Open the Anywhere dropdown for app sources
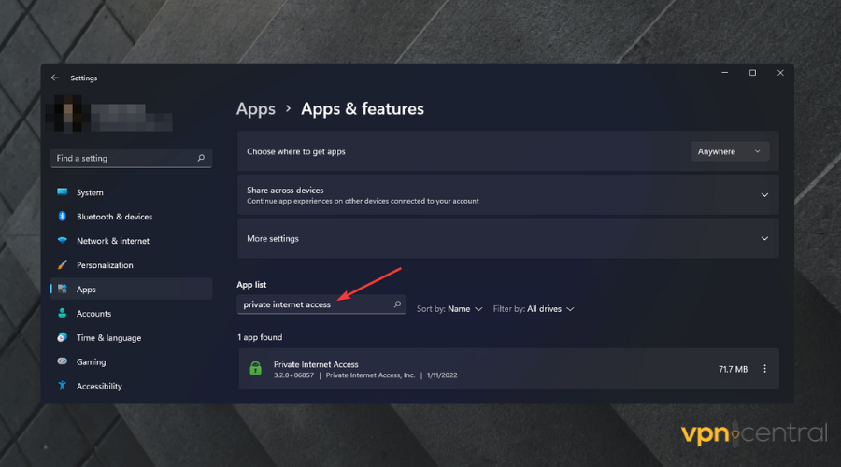Viewport: 841px width, 467px height. pos(730,151)
